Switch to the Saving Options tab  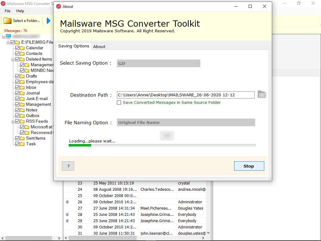point(74,46)
